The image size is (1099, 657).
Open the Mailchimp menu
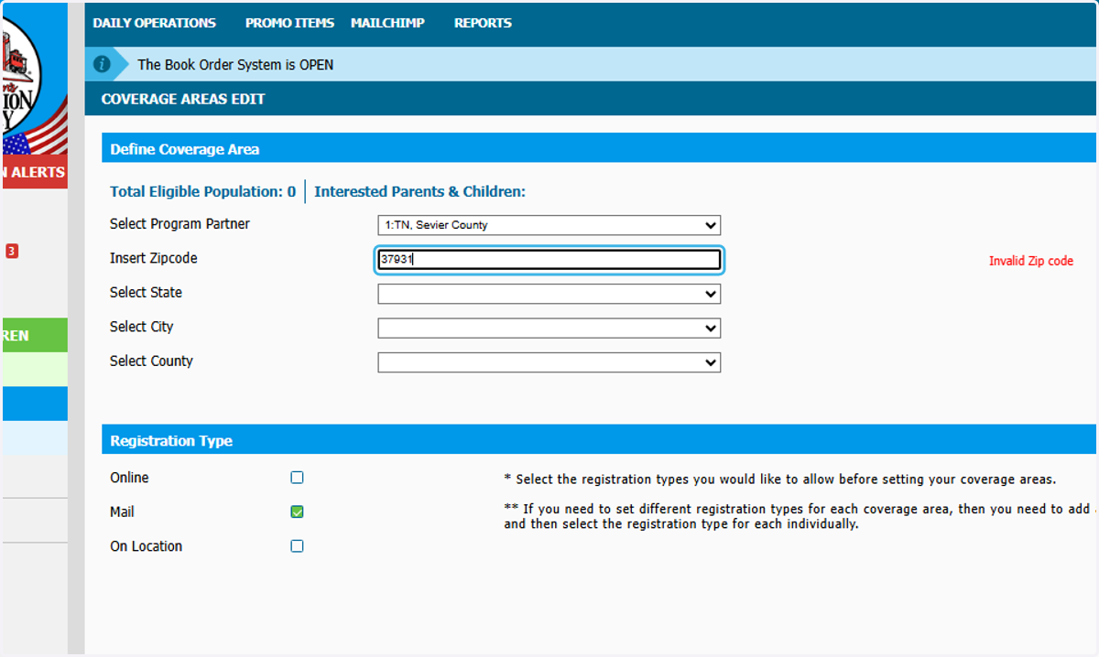click(387, 23)
